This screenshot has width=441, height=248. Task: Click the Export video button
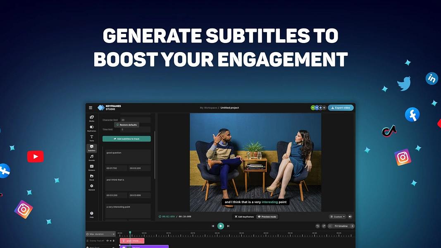(x=341, y=108)
